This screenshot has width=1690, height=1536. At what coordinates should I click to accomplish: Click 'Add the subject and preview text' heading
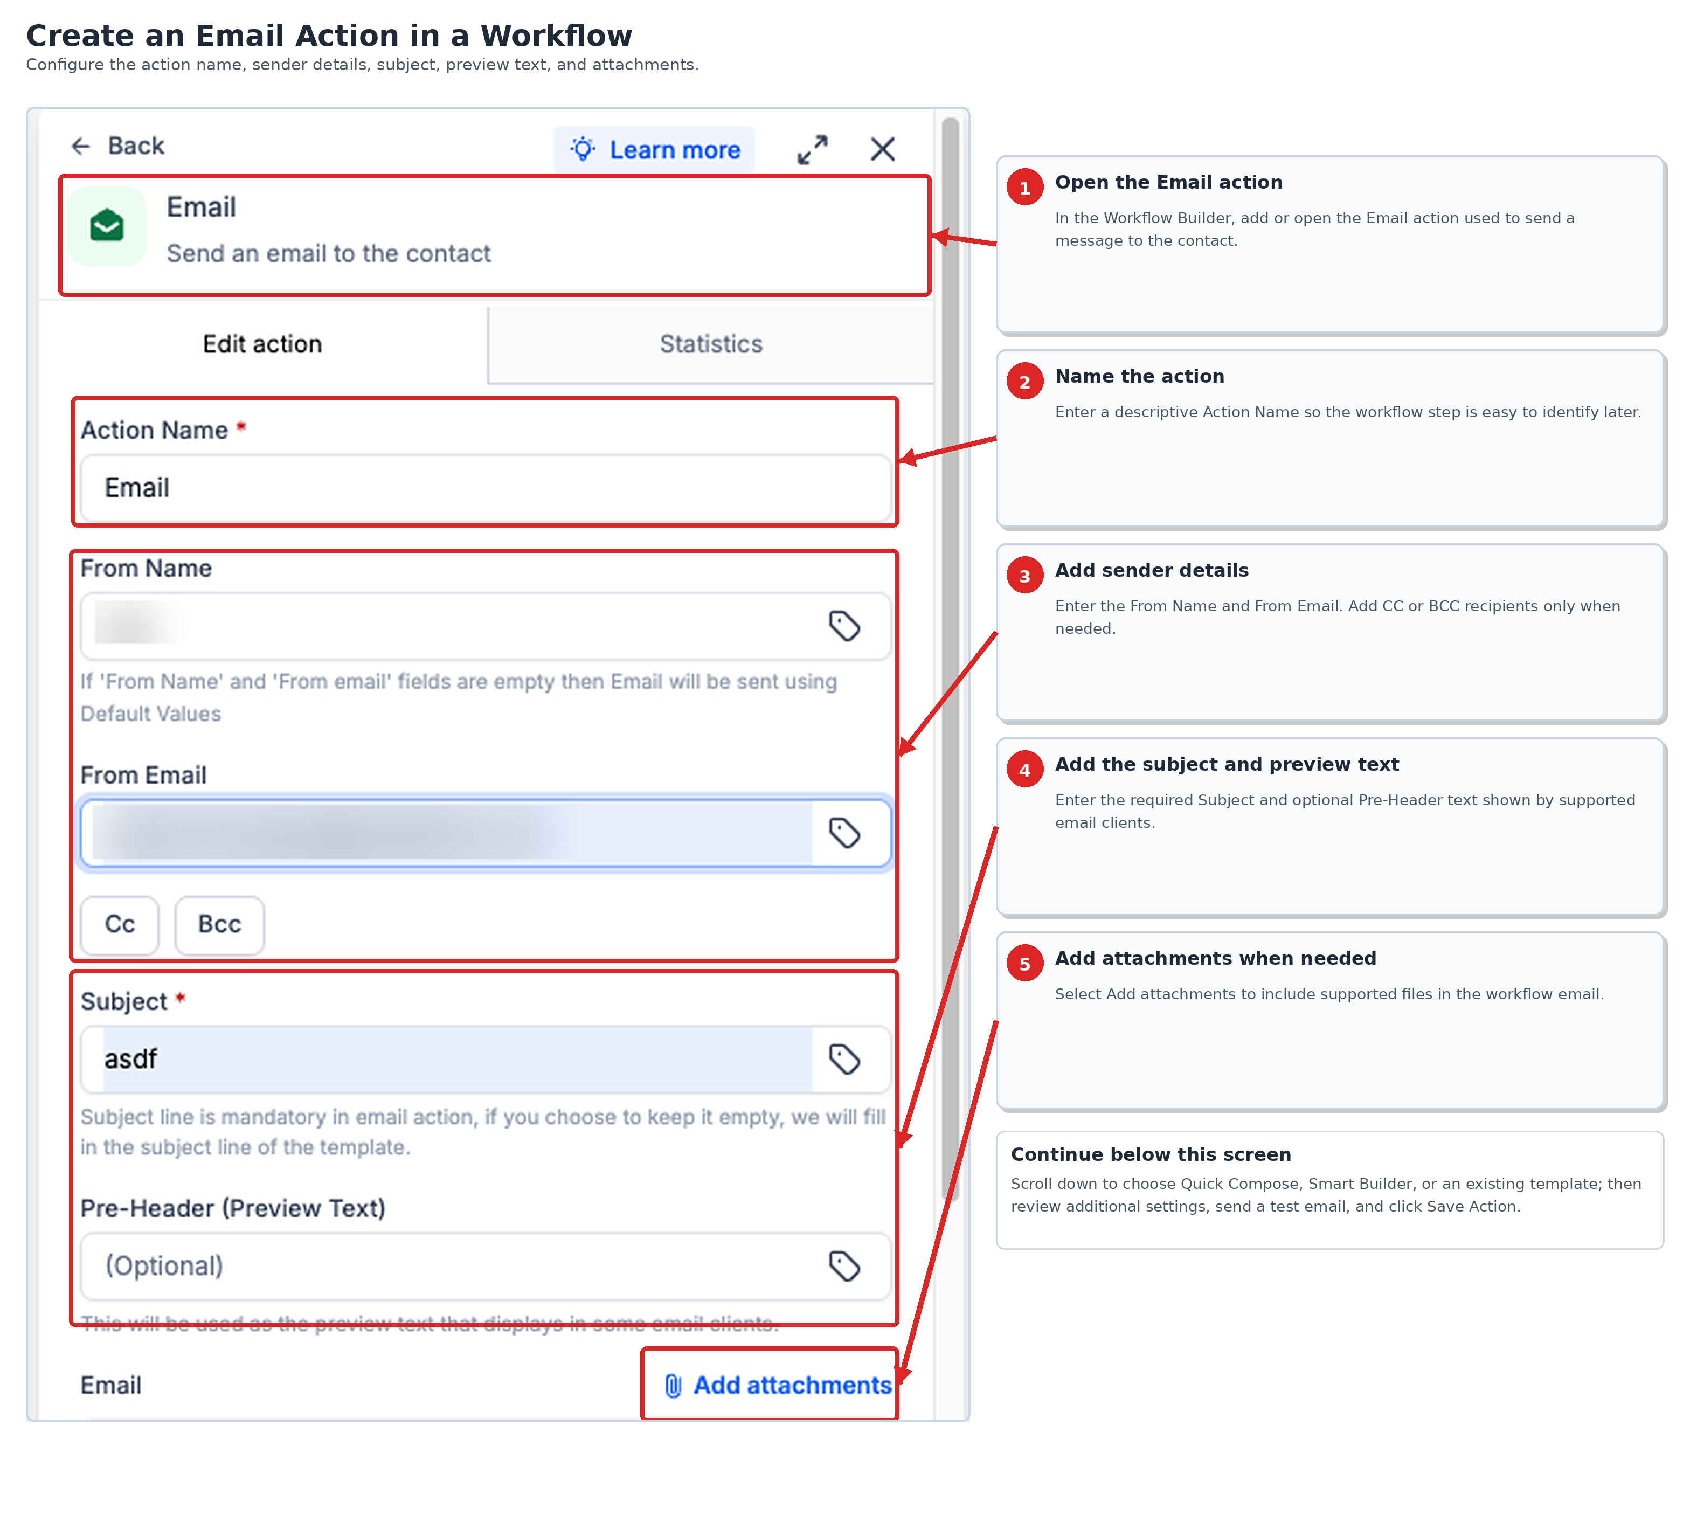point(1227,765)
